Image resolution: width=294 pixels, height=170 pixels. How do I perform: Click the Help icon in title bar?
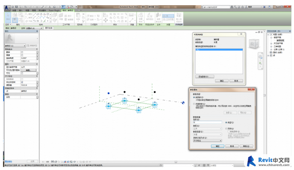click(270, 7)
